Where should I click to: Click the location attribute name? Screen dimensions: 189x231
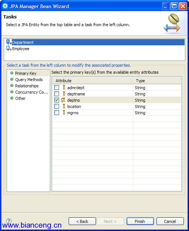74,106
